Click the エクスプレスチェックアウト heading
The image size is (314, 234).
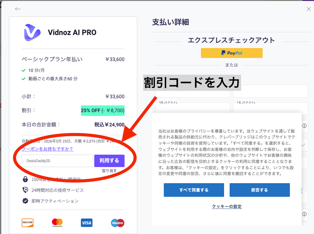(x=231, y=40)
